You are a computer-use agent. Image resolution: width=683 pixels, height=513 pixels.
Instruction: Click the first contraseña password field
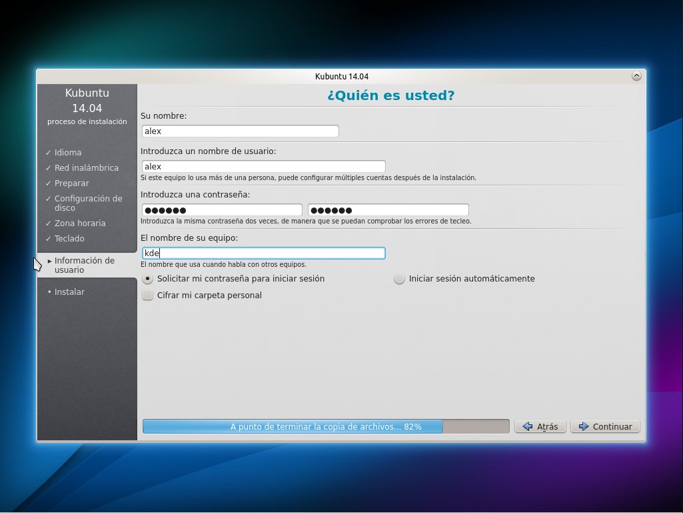click(x=222, y=210)
